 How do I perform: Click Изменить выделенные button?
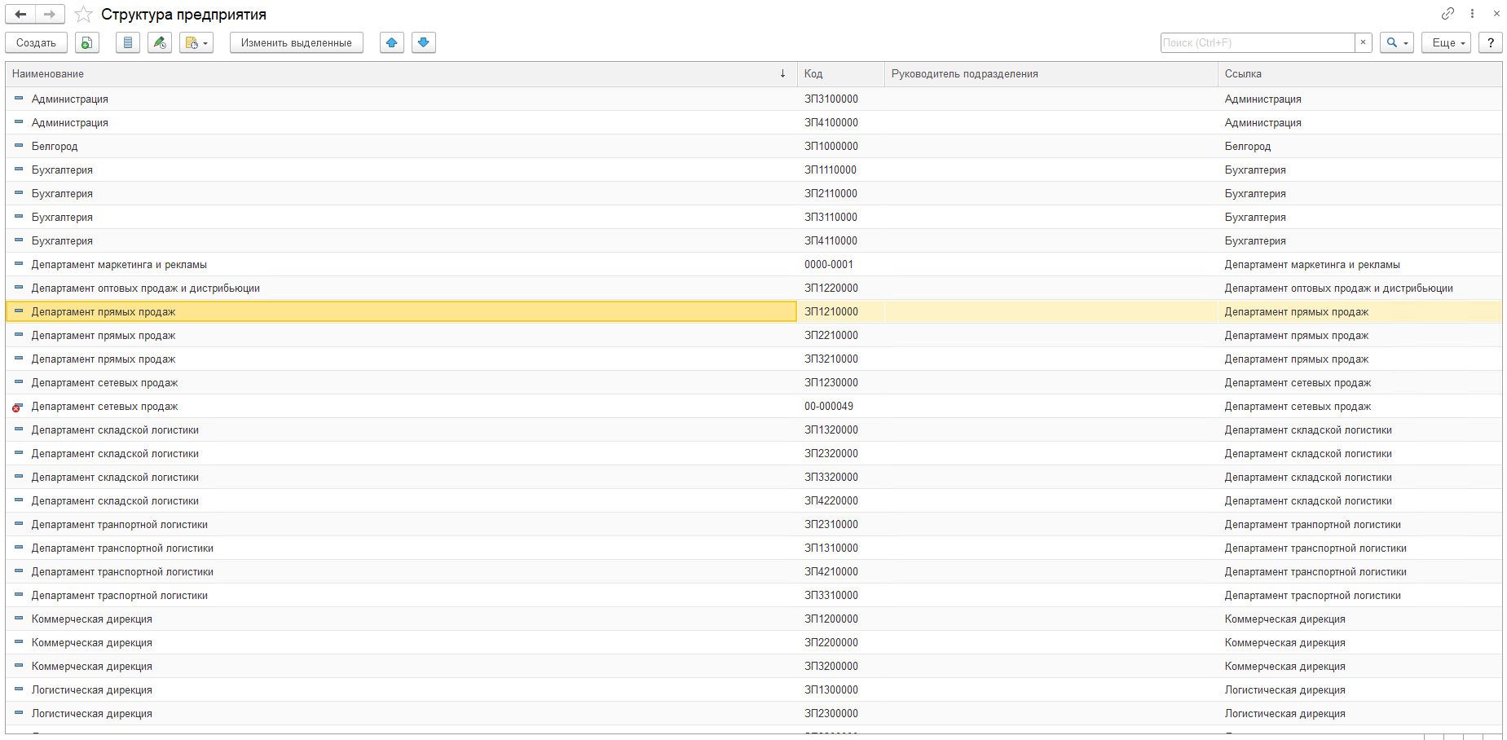pyautogui.click(x=297, y=43)
